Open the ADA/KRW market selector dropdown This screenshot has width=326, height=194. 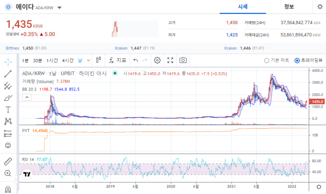point(59,8)
